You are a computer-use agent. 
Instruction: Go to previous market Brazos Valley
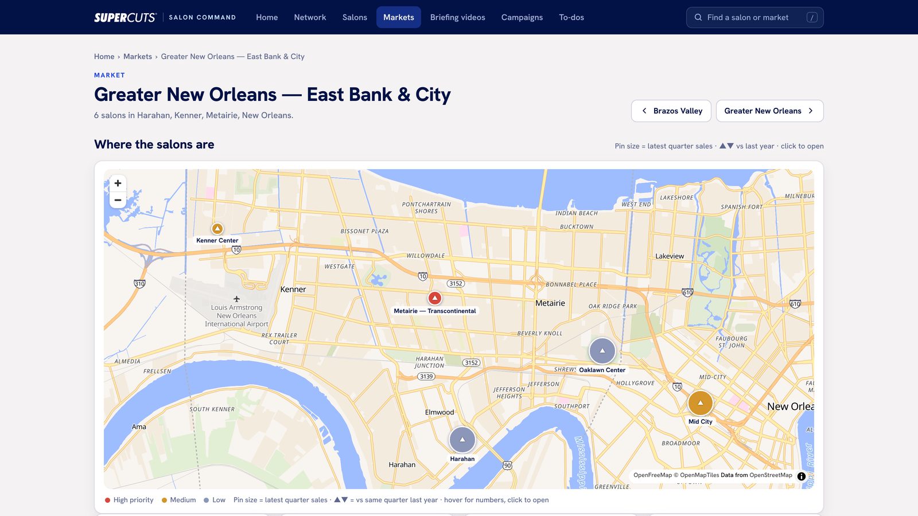tap(671, 111)
